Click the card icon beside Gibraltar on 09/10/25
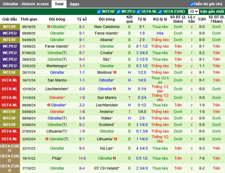 [x=49, y=27]
